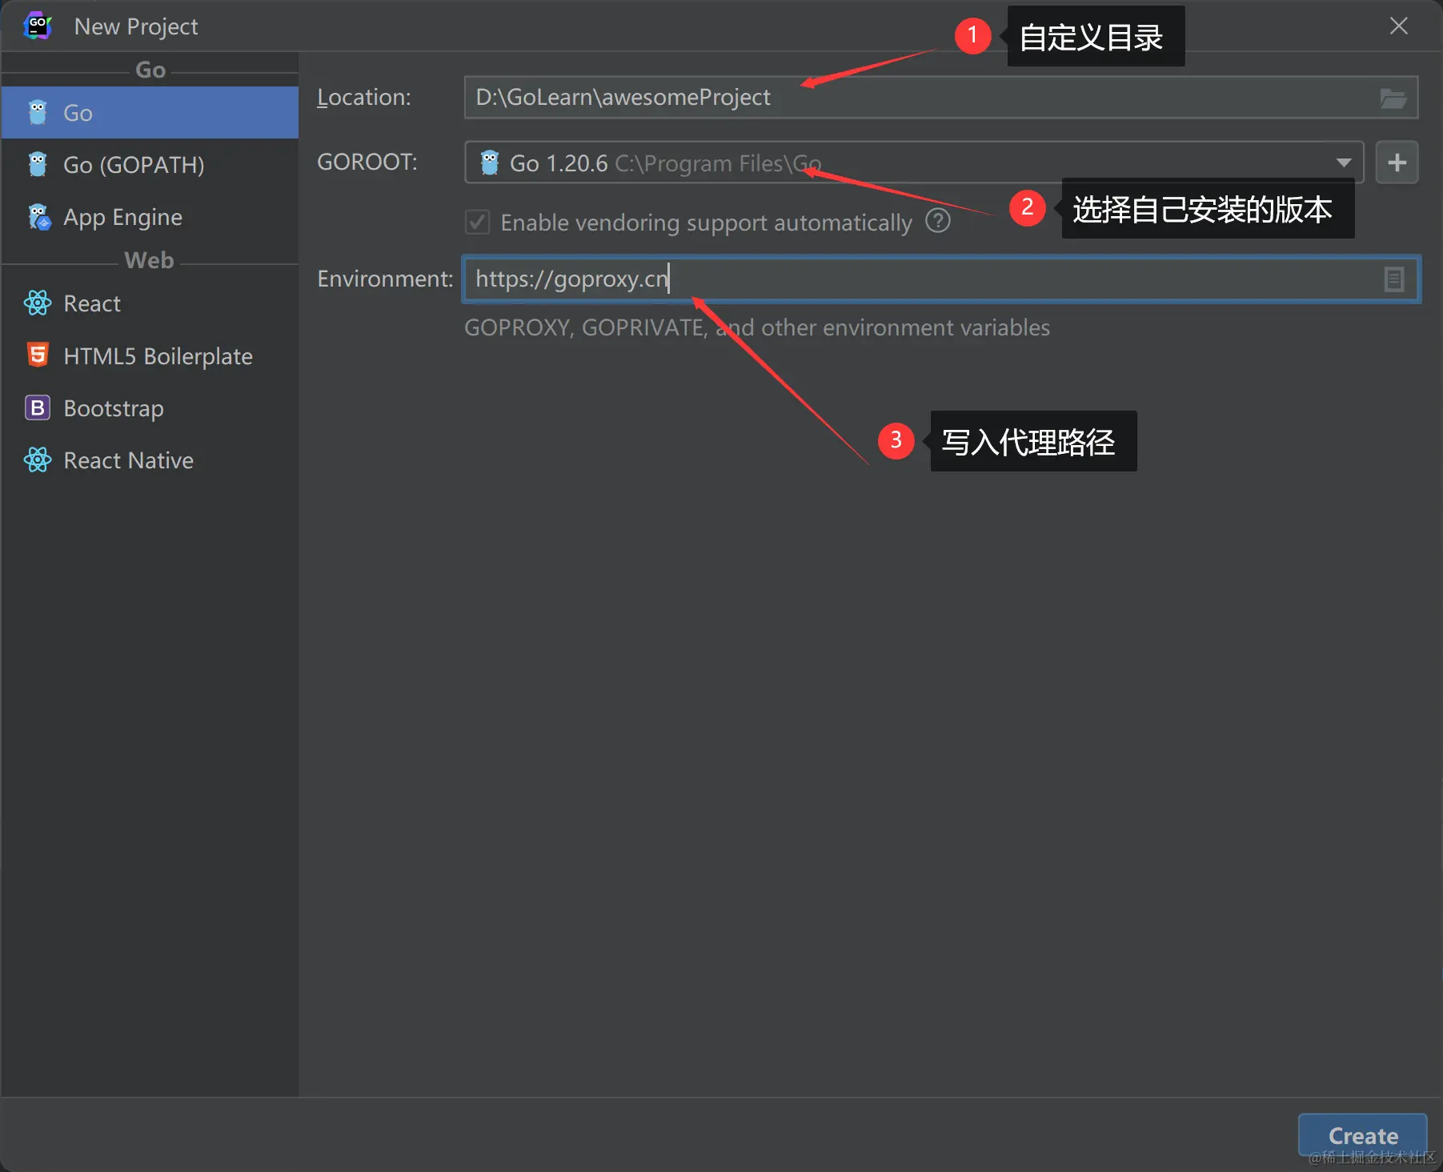This screenshot has height=1172, width=1443.
Task: Click the Go gopher icon in sidebar
Action: tap(38, 113)
